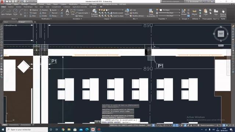This screenshot has width=235, height=132.
Task: Click Modifier attributs in Bloc panel
Action: click(x=137, y=16)
